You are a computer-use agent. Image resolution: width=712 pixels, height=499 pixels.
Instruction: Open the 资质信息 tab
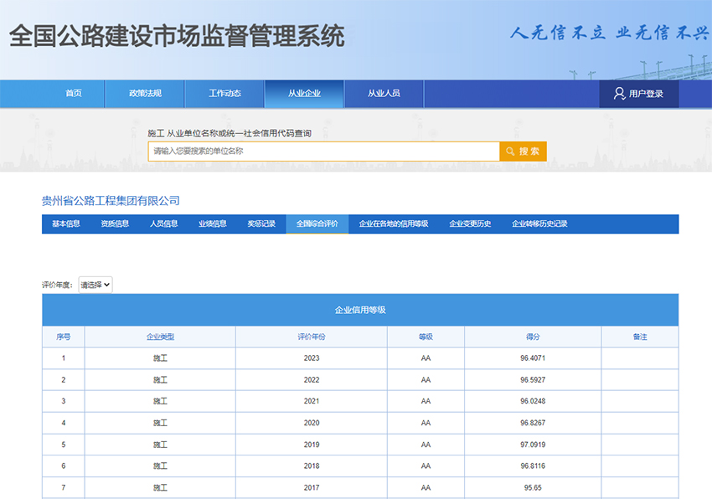(115, 224)
